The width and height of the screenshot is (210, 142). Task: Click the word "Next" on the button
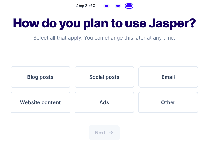tap(100, 133)
